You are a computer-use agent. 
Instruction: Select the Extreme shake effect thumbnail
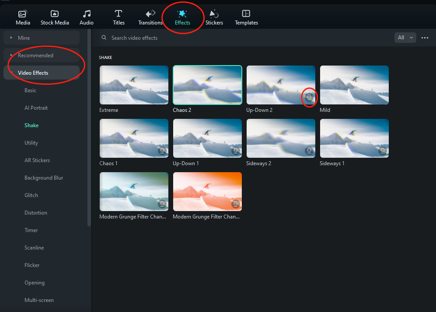tap(134, 85)
